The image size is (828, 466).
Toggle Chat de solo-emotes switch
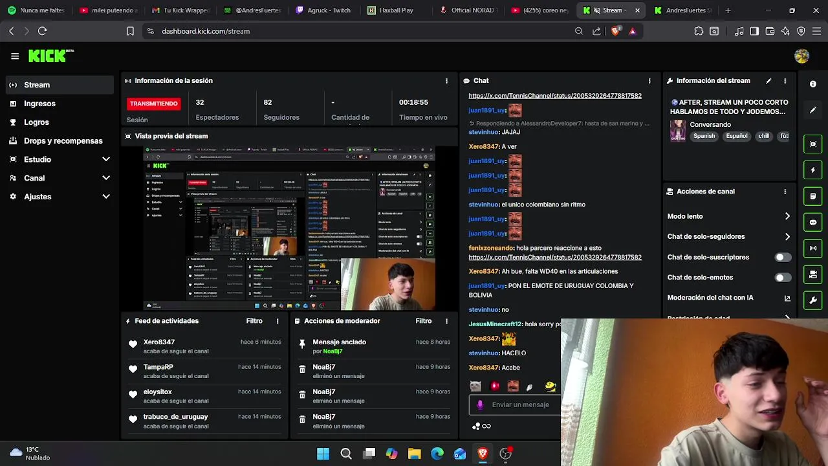[x=783, y=278]
